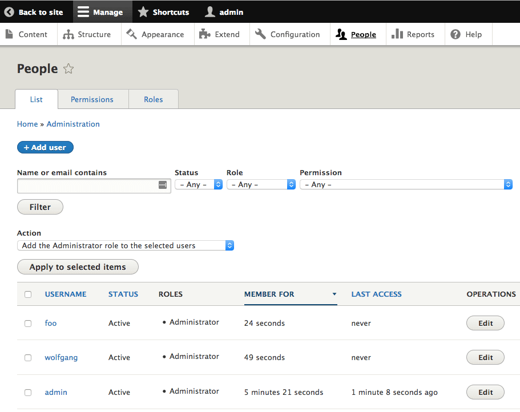The height and width of the screenshot is (412, 520).
Task: Check the box for user admin
Action: (x=28, y=393)
